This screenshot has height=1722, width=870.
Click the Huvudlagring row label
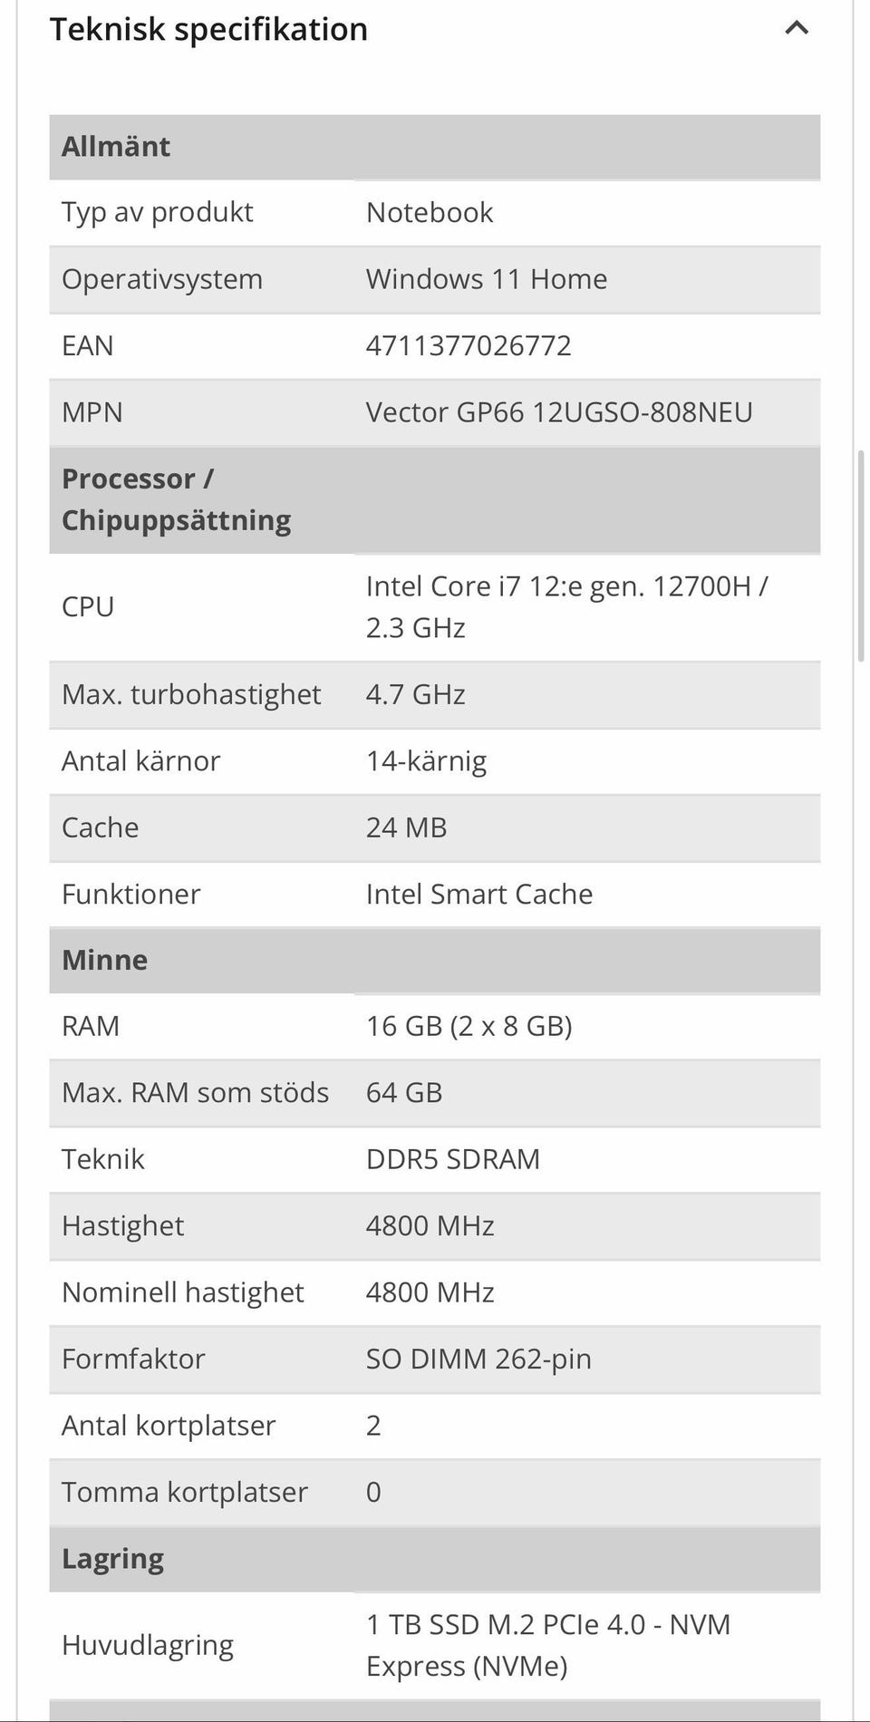(148, 1645)
